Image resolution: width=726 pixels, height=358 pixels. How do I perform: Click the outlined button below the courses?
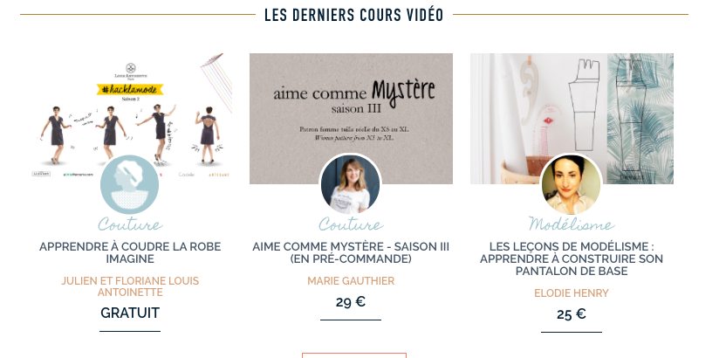[x=354, y=355]
